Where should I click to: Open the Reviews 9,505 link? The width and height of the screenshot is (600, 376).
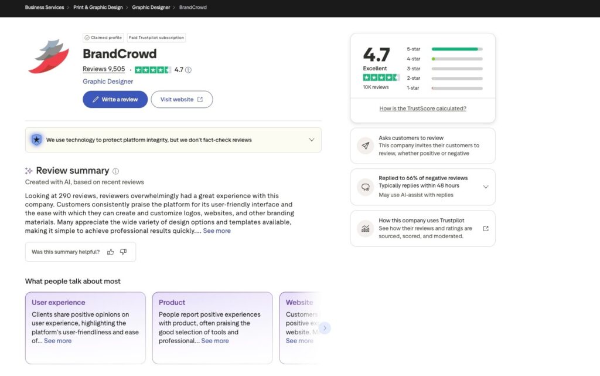click(104, 69)
